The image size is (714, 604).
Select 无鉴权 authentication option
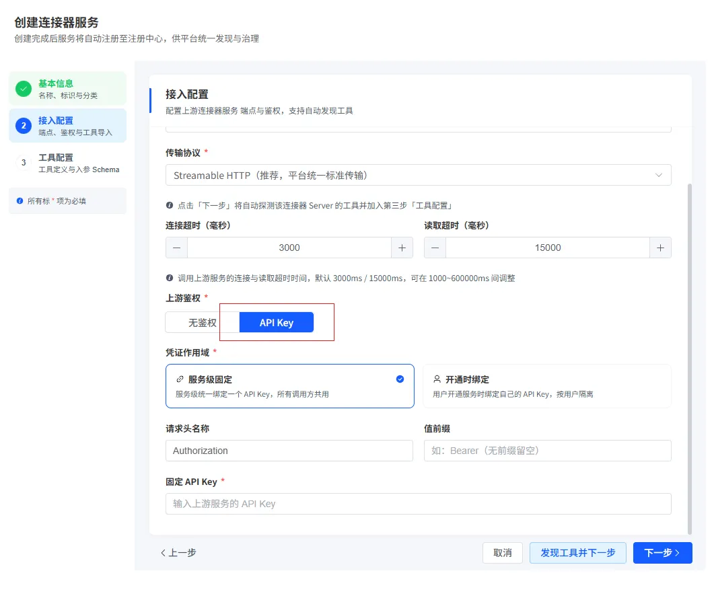[x=202, y=323]
